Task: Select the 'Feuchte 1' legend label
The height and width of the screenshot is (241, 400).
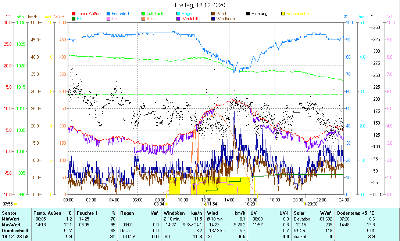Action: tap(121, 14)
